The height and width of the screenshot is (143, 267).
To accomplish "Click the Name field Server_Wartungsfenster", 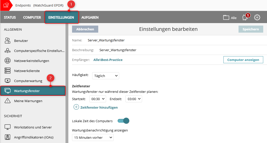I will pos(106,40).
